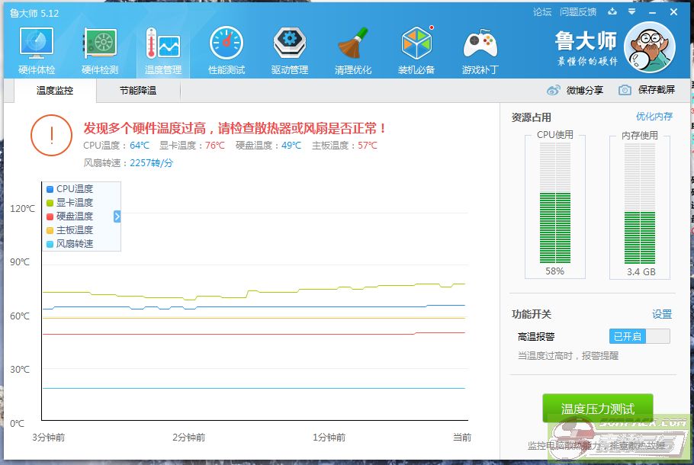
Task: Toggle 高温报警 switch 已开启
Action: click(x=640, y=336)
